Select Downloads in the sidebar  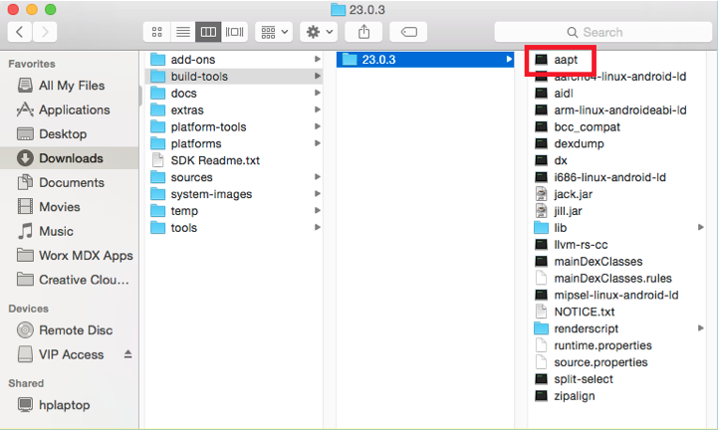coord(70,158)
